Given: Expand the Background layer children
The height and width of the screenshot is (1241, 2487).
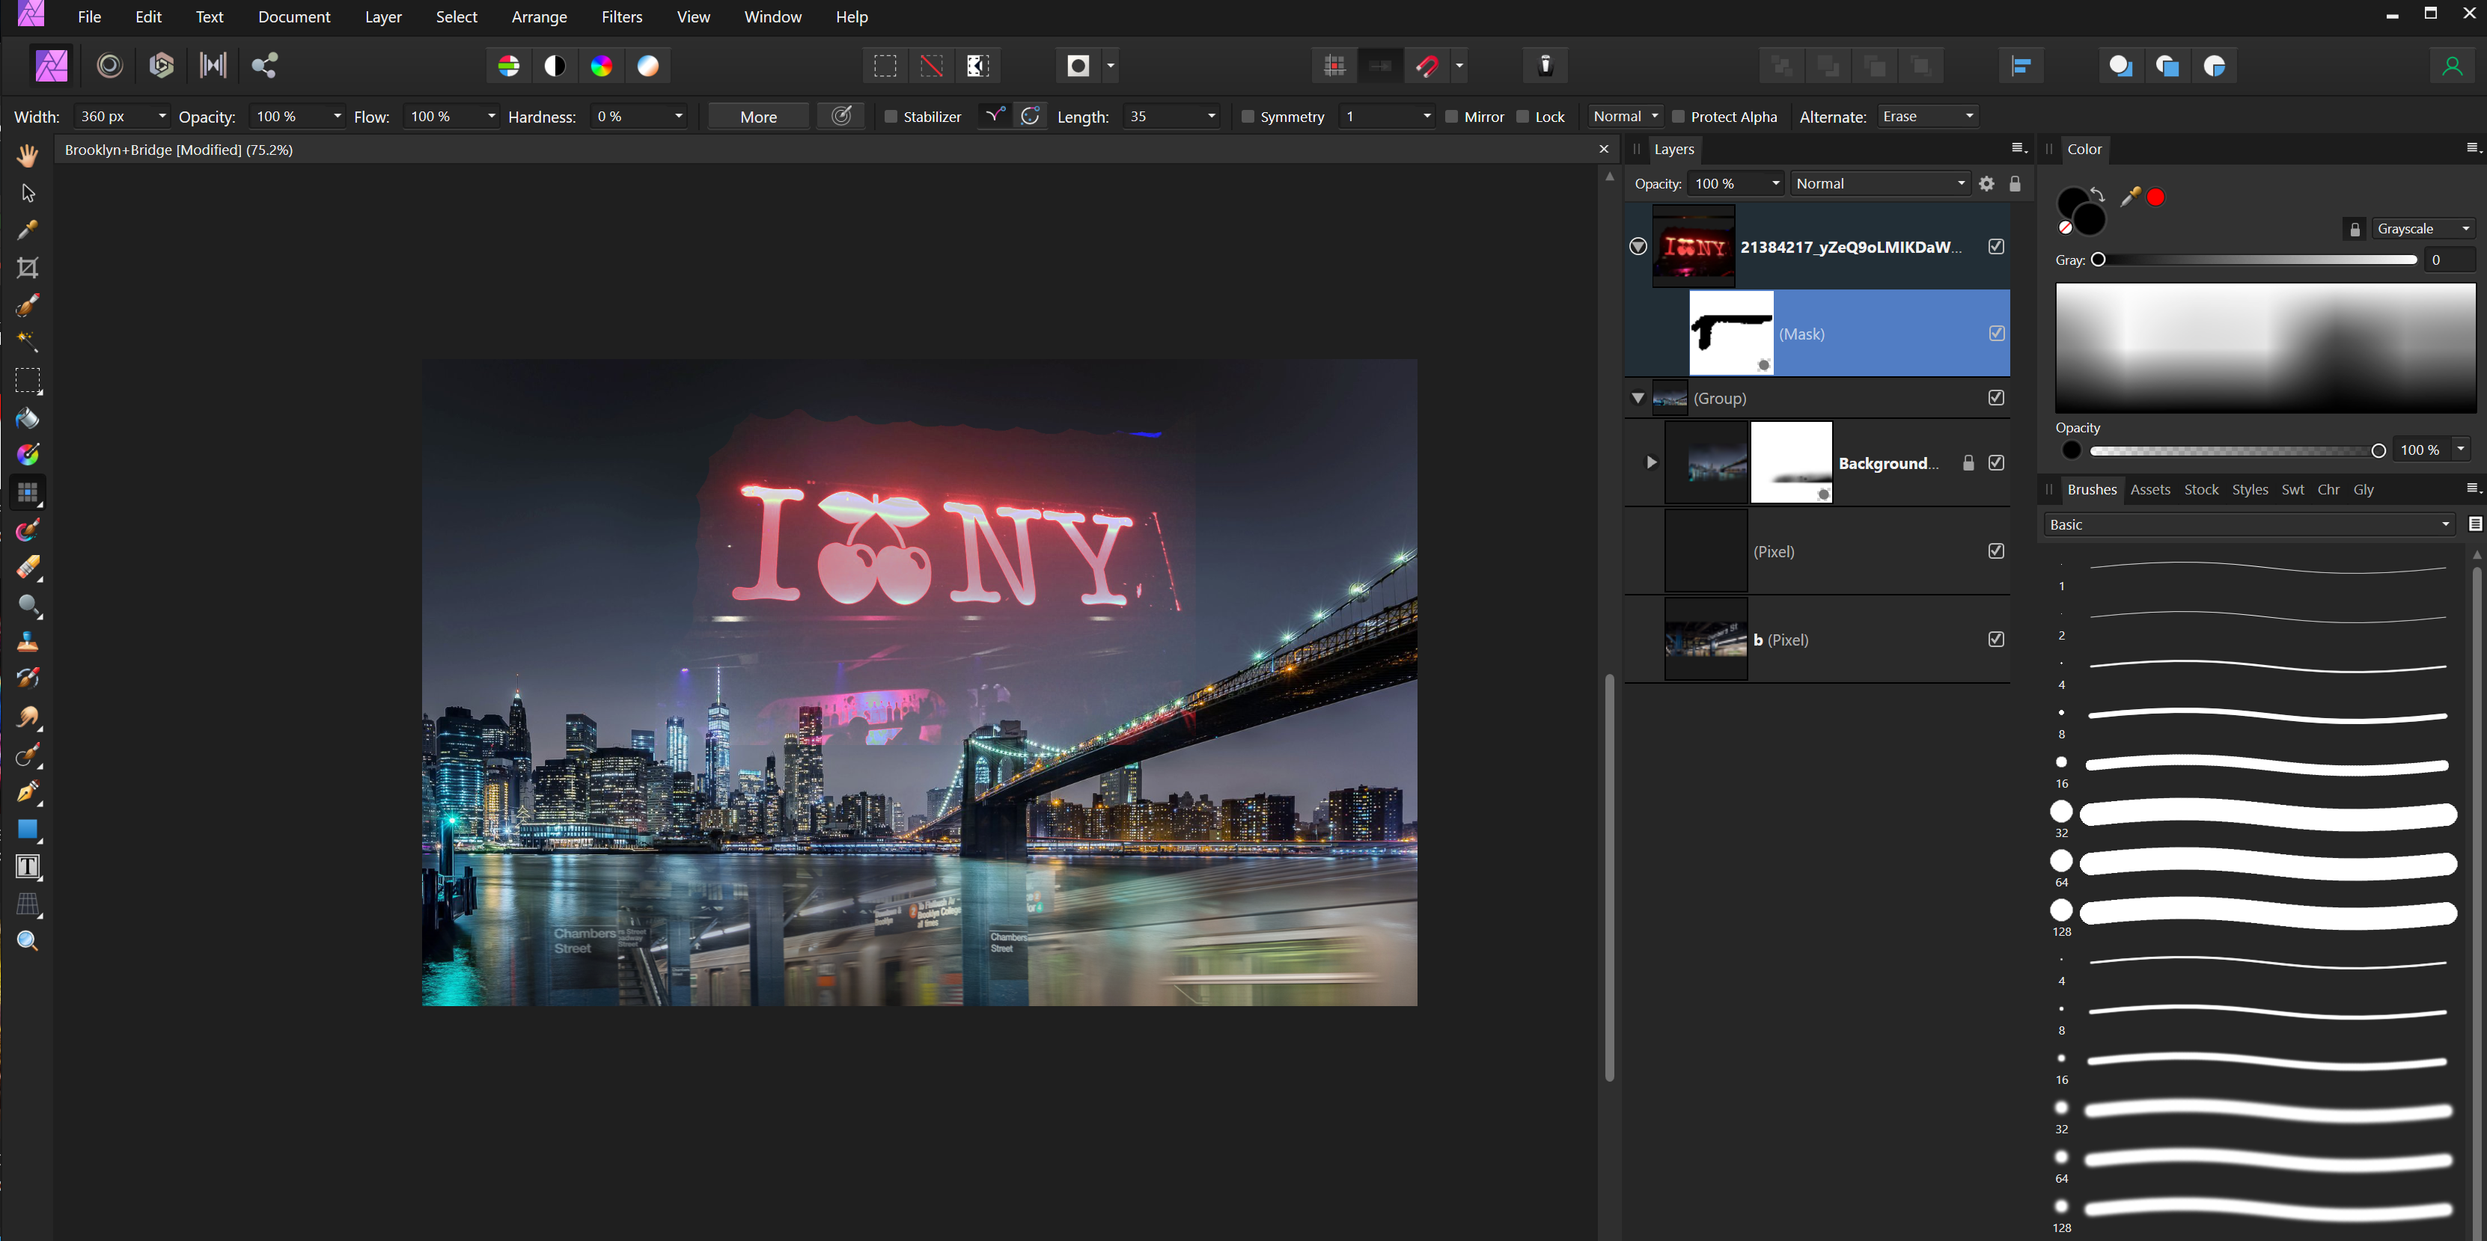Looking at the screenshot, I should point(1651,462).
